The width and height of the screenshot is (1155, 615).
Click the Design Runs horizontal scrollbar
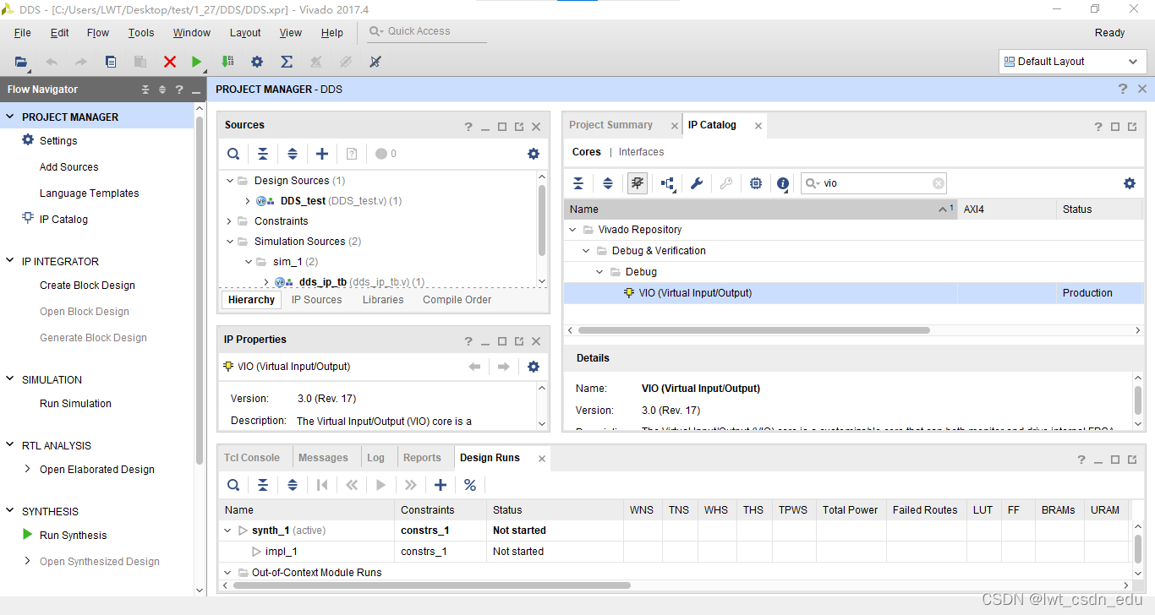click(430, 585)
